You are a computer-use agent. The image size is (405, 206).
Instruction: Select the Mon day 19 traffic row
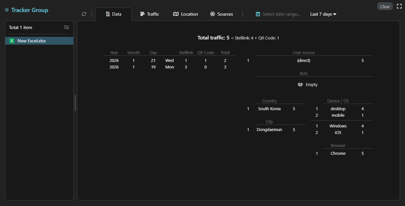(x=169, y=67)
